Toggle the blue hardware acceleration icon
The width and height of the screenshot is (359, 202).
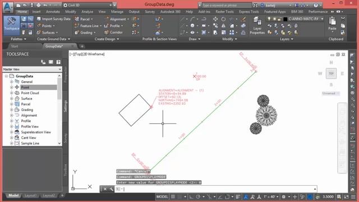tap(310, 197)
